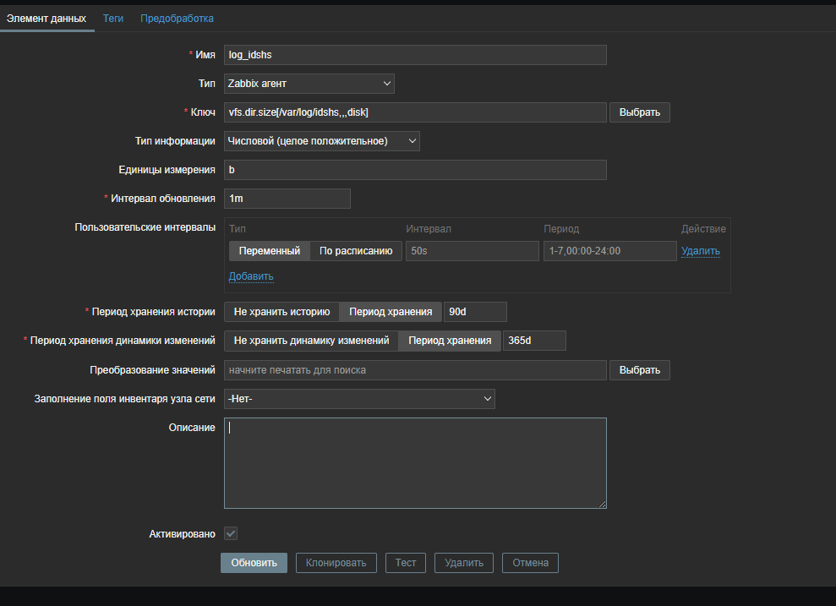Switch to the Теги tab
Screen dimensions: 836x606
coord(113,18)
